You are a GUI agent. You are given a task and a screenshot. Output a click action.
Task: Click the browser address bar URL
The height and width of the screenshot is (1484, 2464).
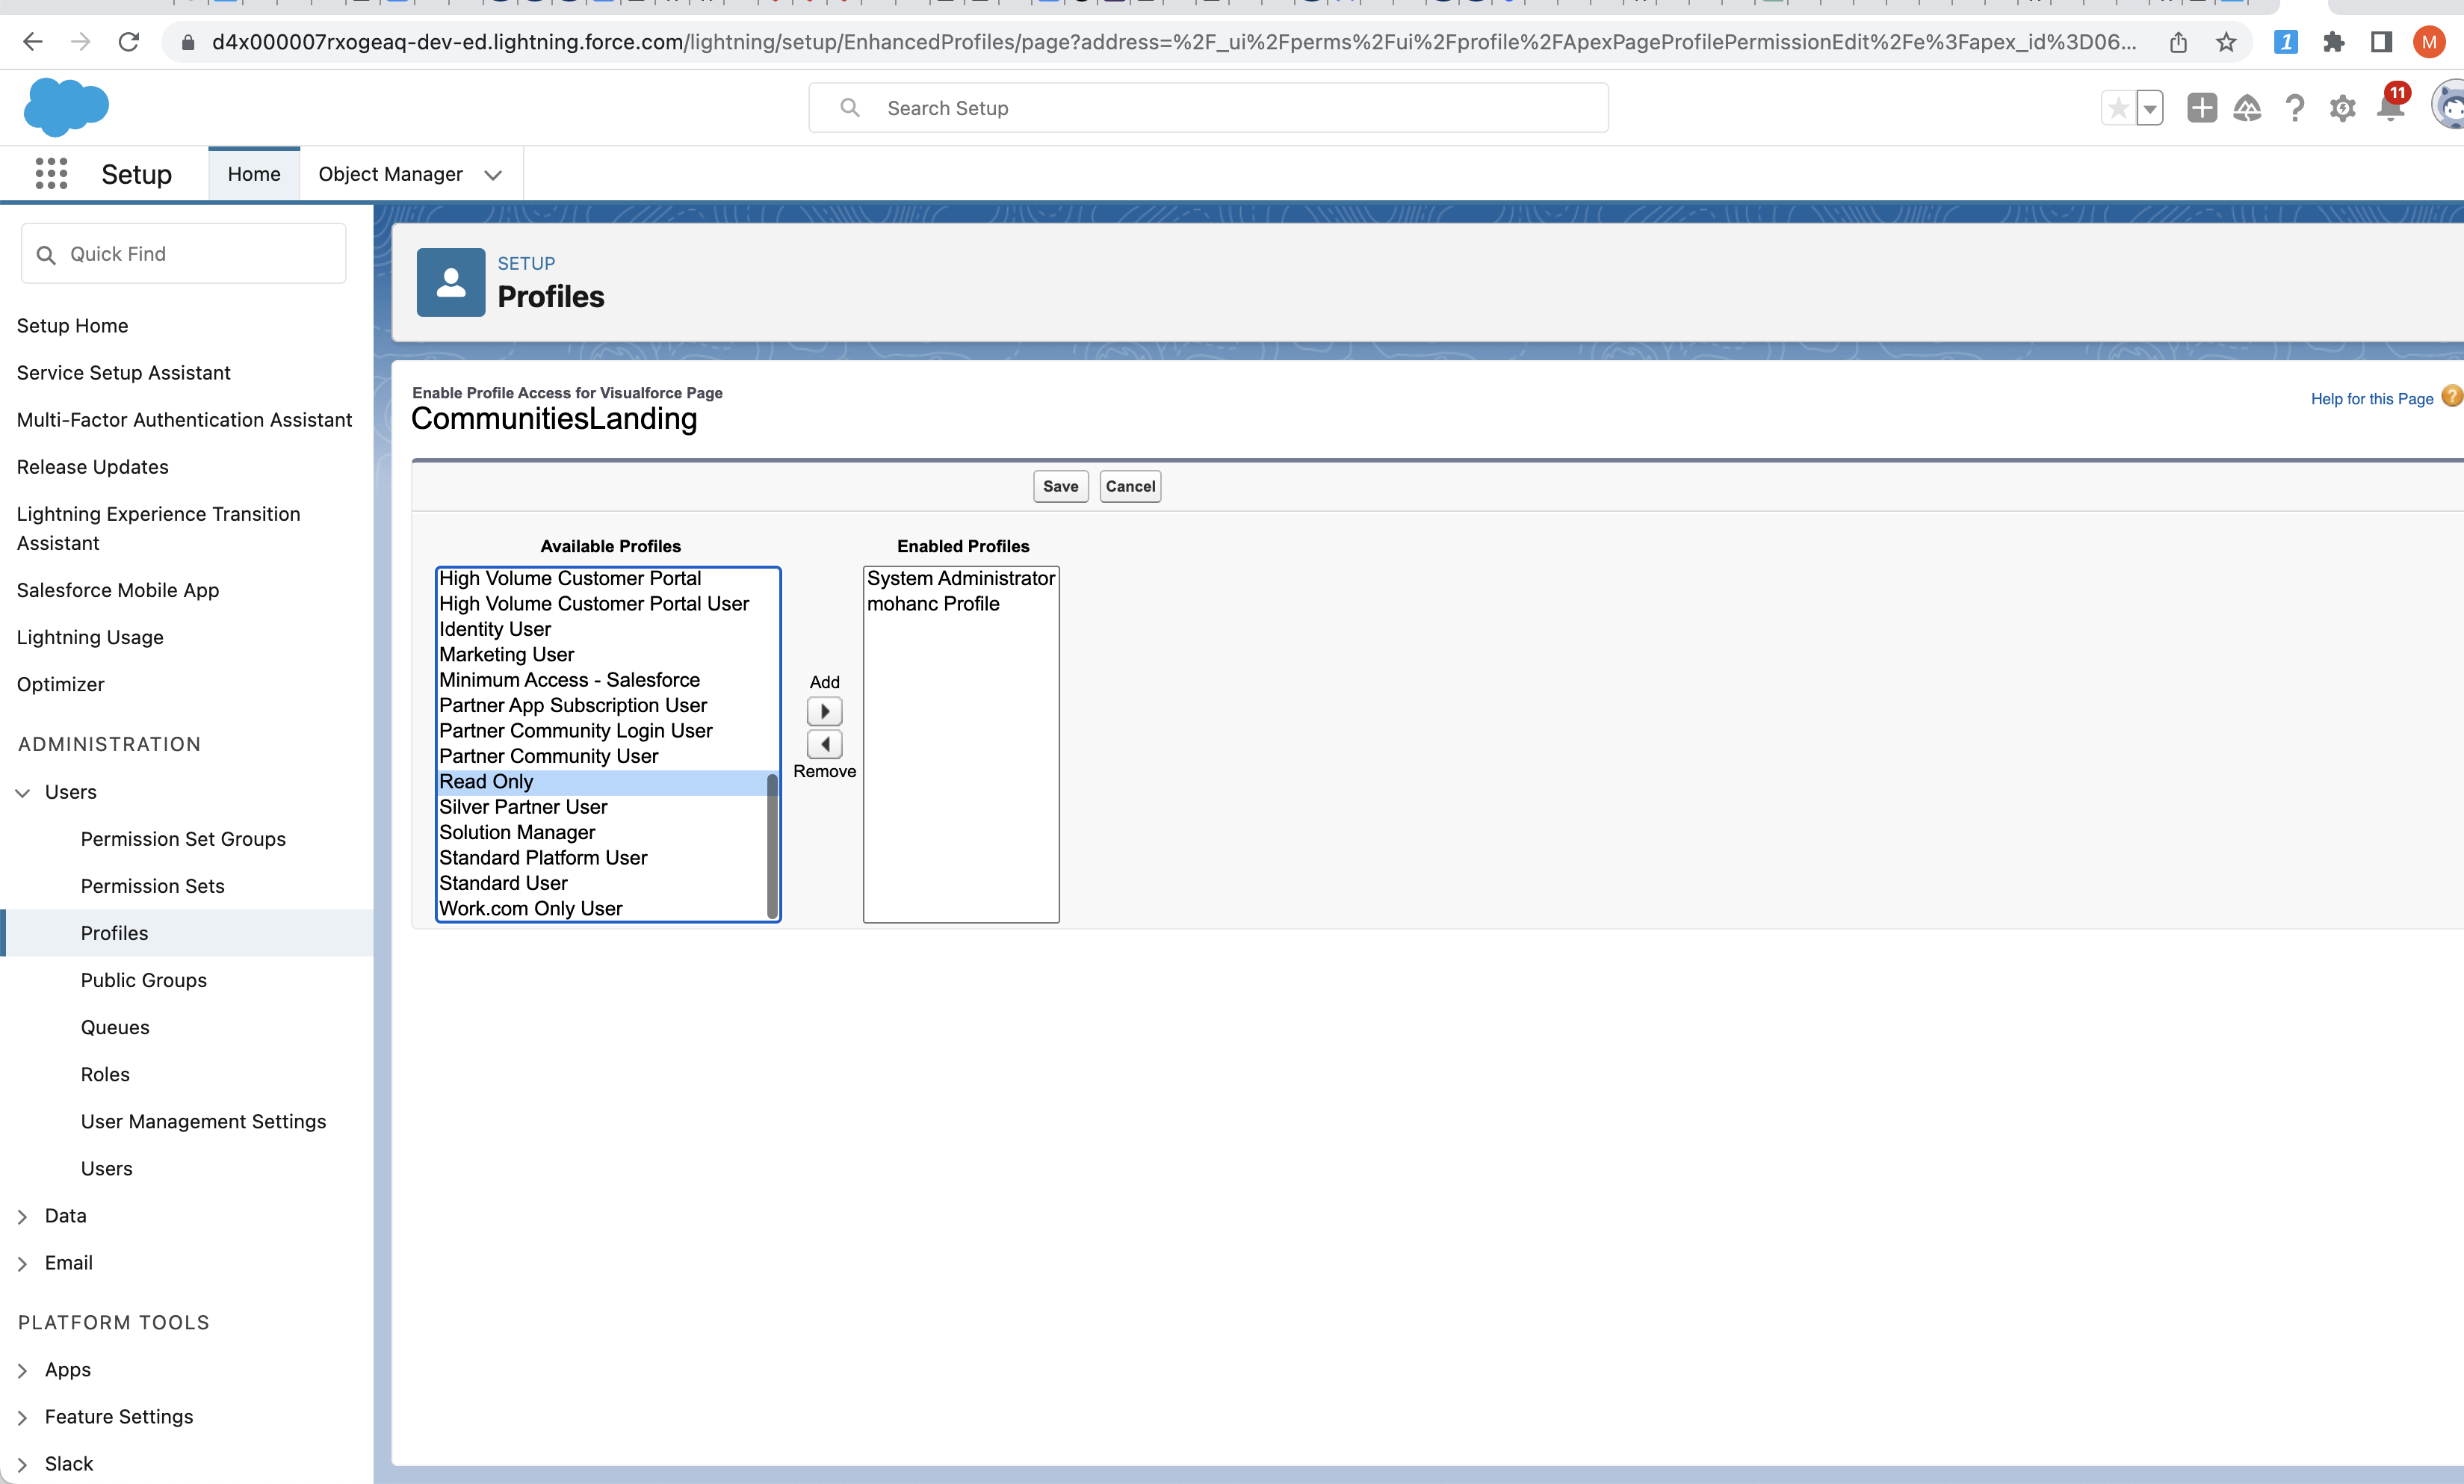[x=1174, y=42]
